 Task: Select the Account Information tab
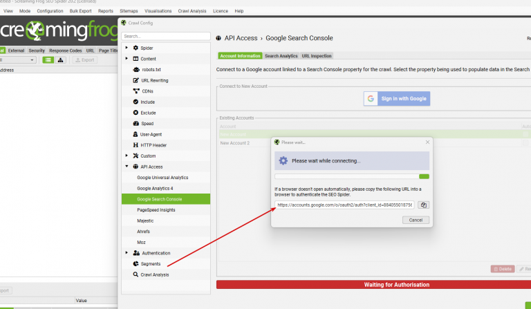[x=240, y=56]
